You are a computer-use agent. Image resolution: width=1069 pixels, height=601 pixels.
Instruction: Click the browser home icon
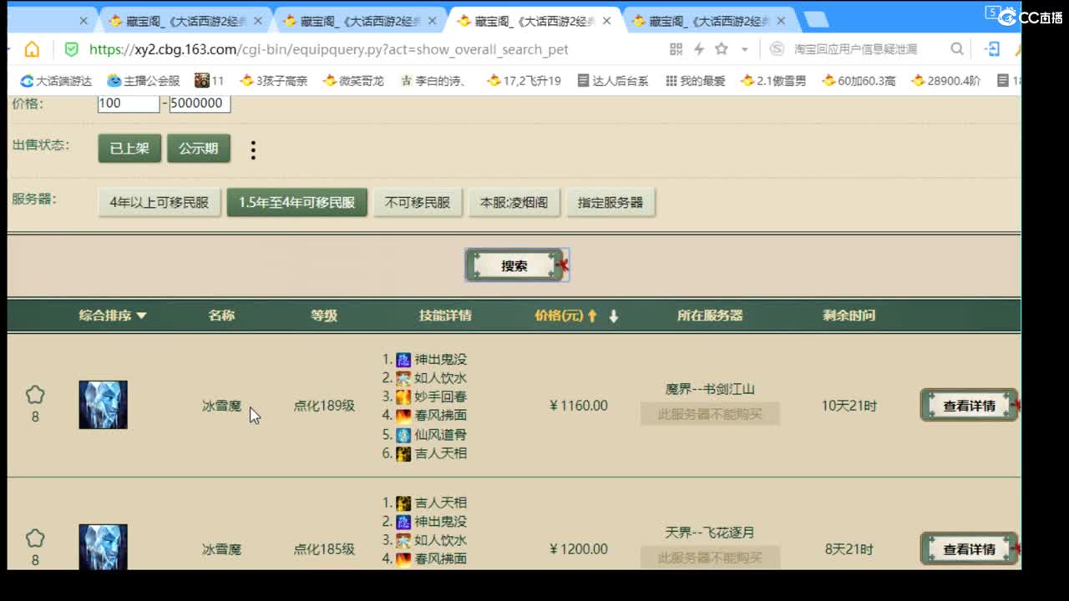pos(32,49)
